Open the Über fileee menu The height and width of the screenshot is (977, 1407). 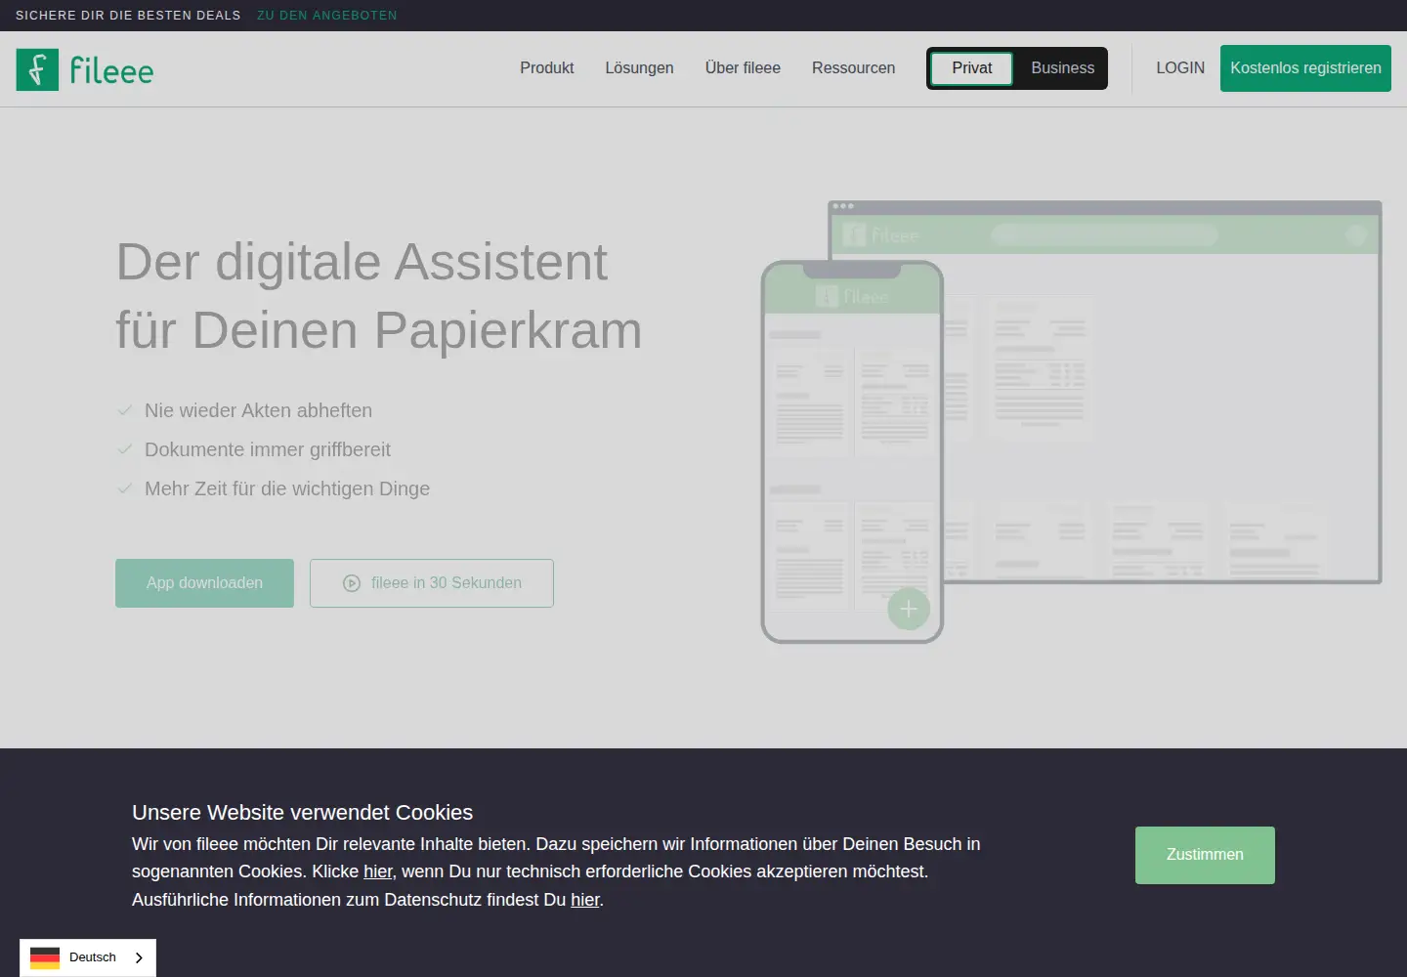pyautogui.click(x=743, y=68)
